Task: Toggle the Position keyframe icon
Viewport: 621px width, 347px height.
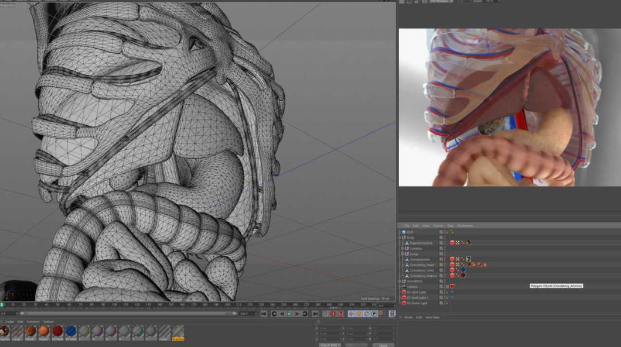Action: point(352,314)
